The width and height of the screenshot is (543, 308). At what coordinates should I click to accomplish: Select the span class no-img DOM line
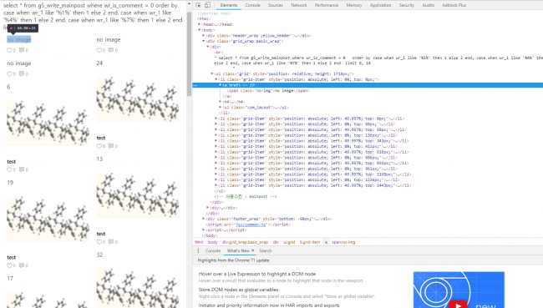pos(268,91)
